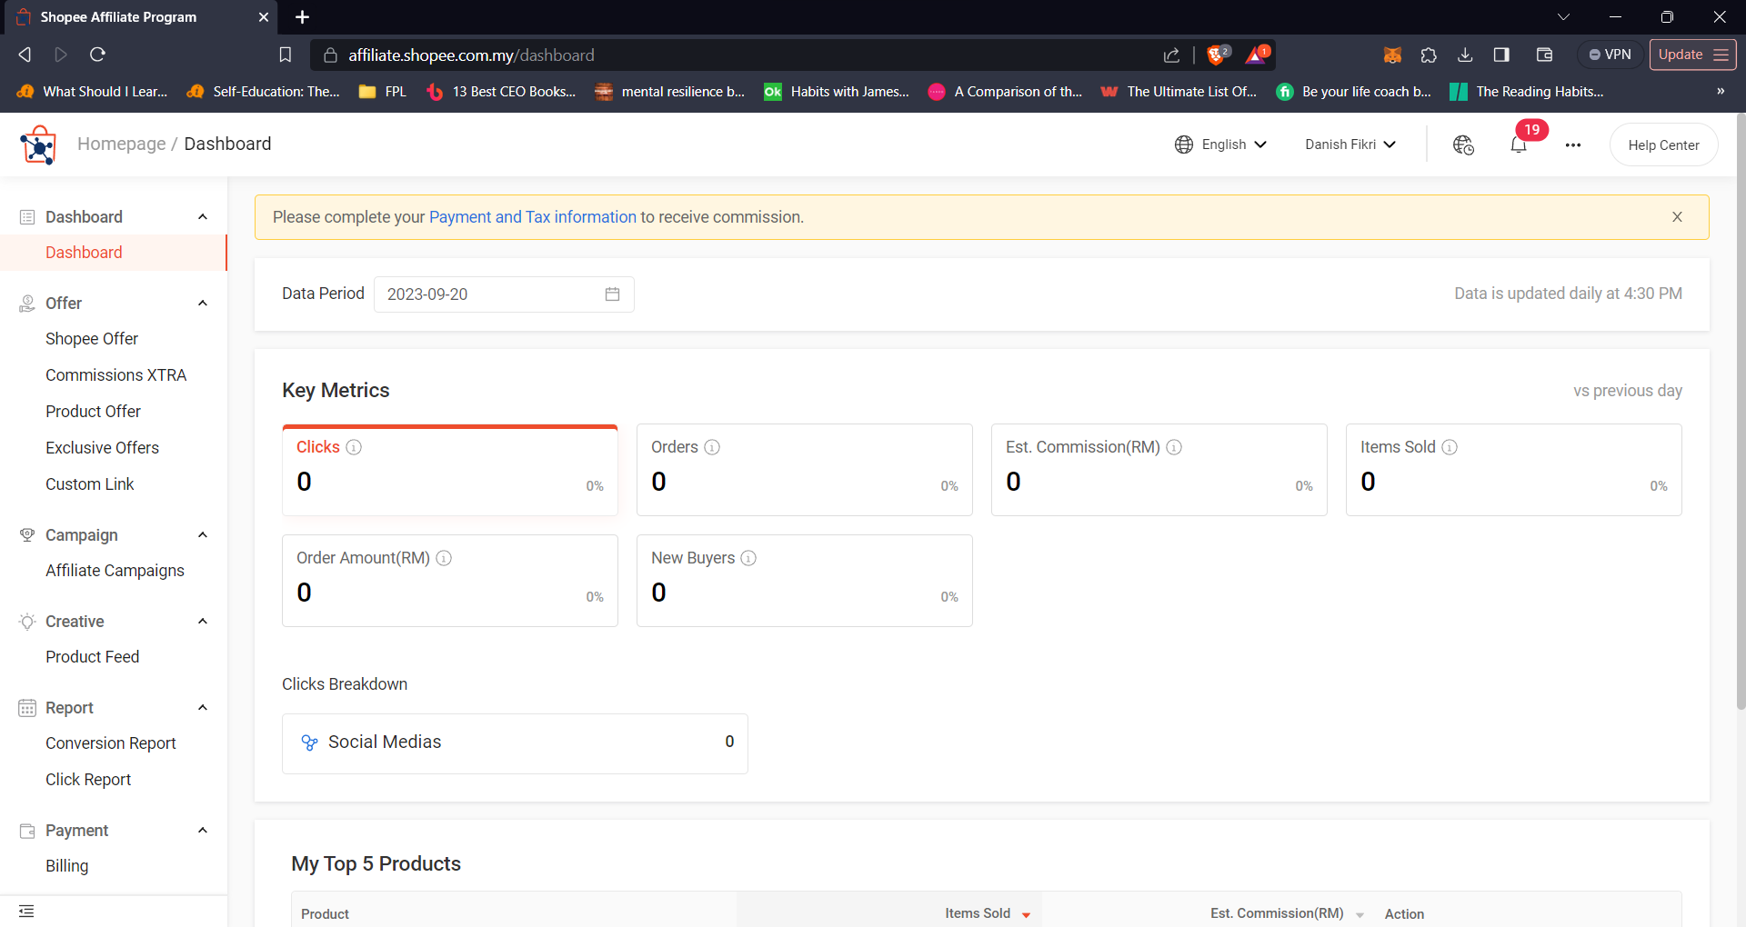1746x927 pixels.
Task: Toggle the Brave VPN button
Action: (x=1610, y=55)
